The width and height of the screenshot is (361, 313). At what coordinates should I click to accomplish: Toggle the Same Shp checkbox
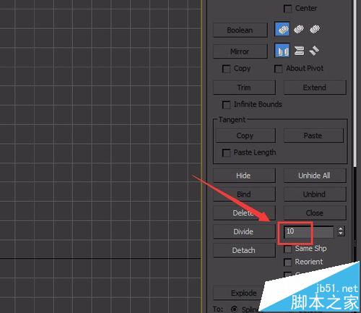point(287,249)
